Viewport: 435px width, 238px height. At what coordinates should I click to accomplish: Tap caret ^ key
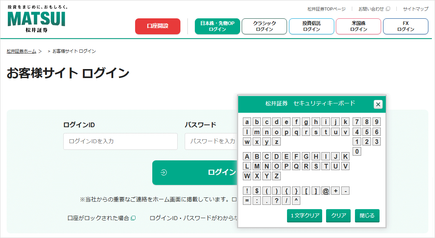(296, 201)
